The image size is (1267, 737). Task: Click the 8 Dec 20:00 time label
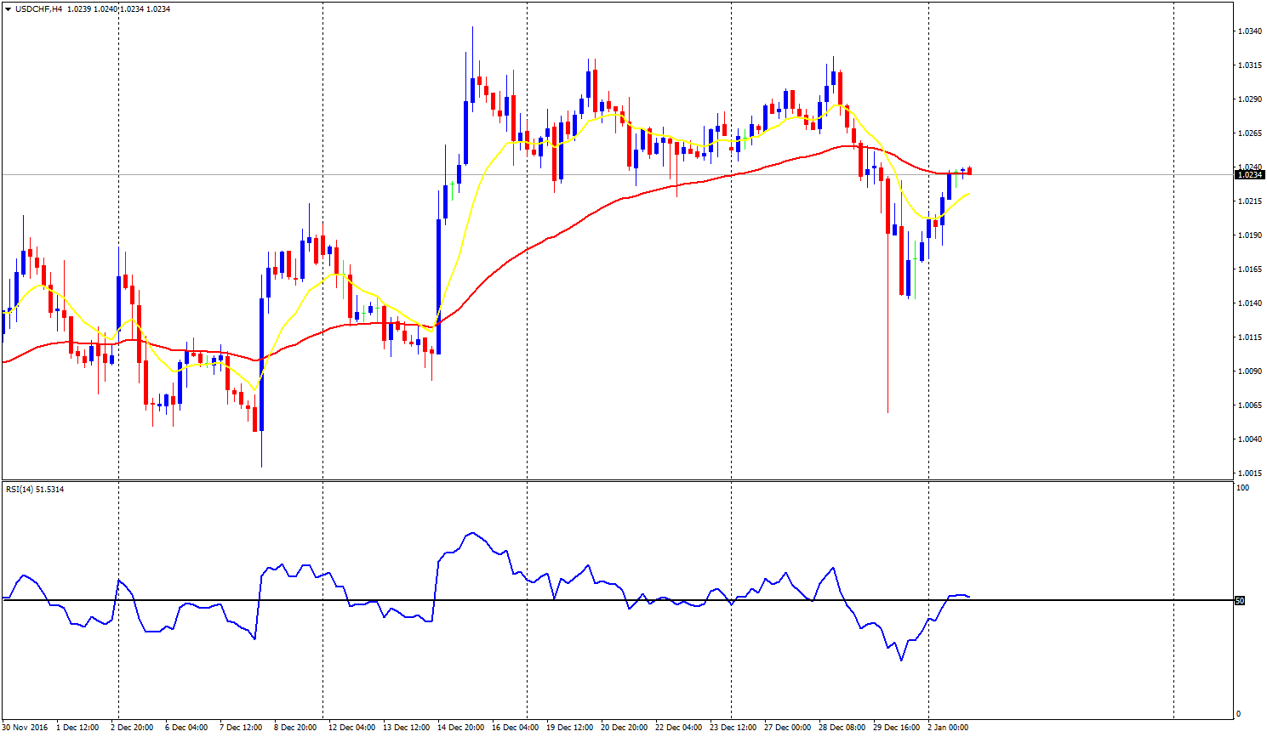(x=295, y=728)
